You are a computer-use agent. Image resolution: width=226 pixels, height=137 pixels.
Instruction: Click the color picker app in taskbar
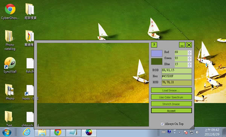pos(89,132)
